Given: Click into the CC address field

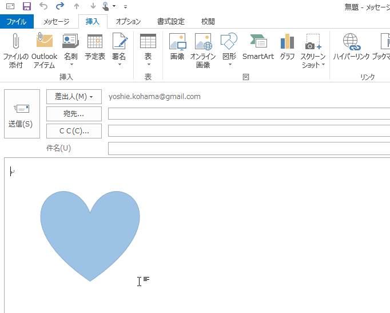Looking at the screenshot, I should point(249,131).
